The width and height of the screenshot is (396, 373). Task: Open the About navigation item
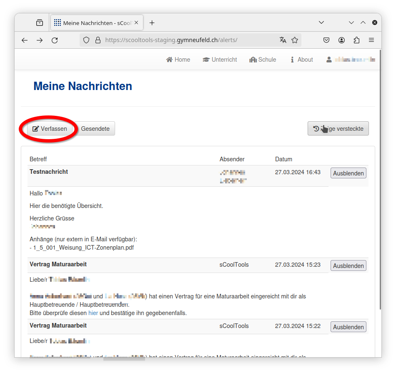(x=301, y=60)
